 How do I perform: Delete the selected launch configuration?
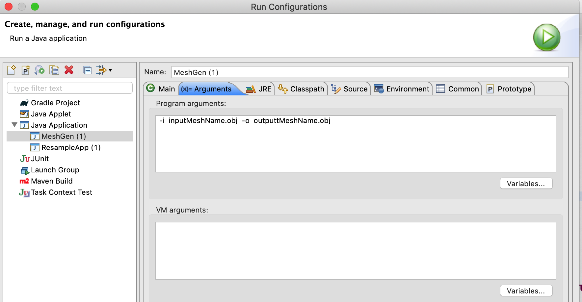coord(69,70)
